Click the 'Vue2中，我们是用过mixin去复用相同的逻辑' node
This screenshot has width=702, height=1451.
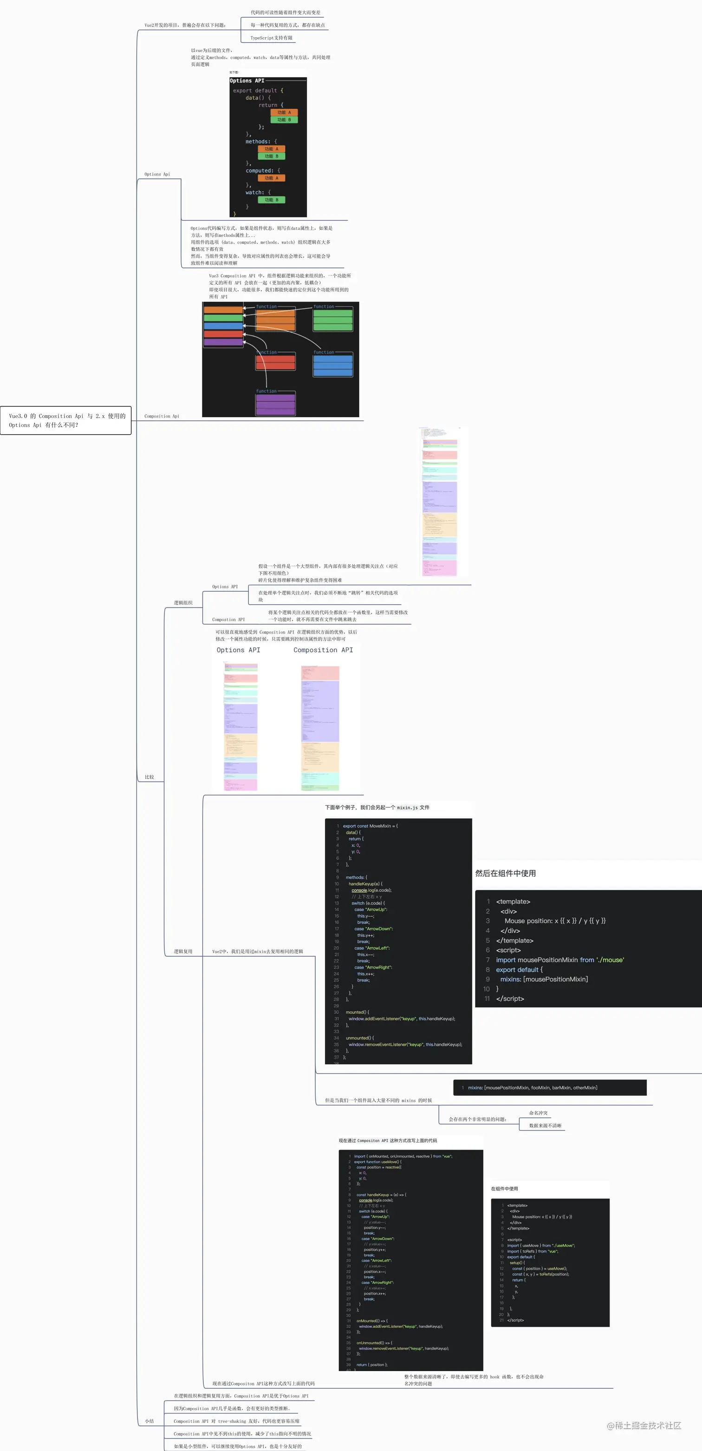coord(257,952)
